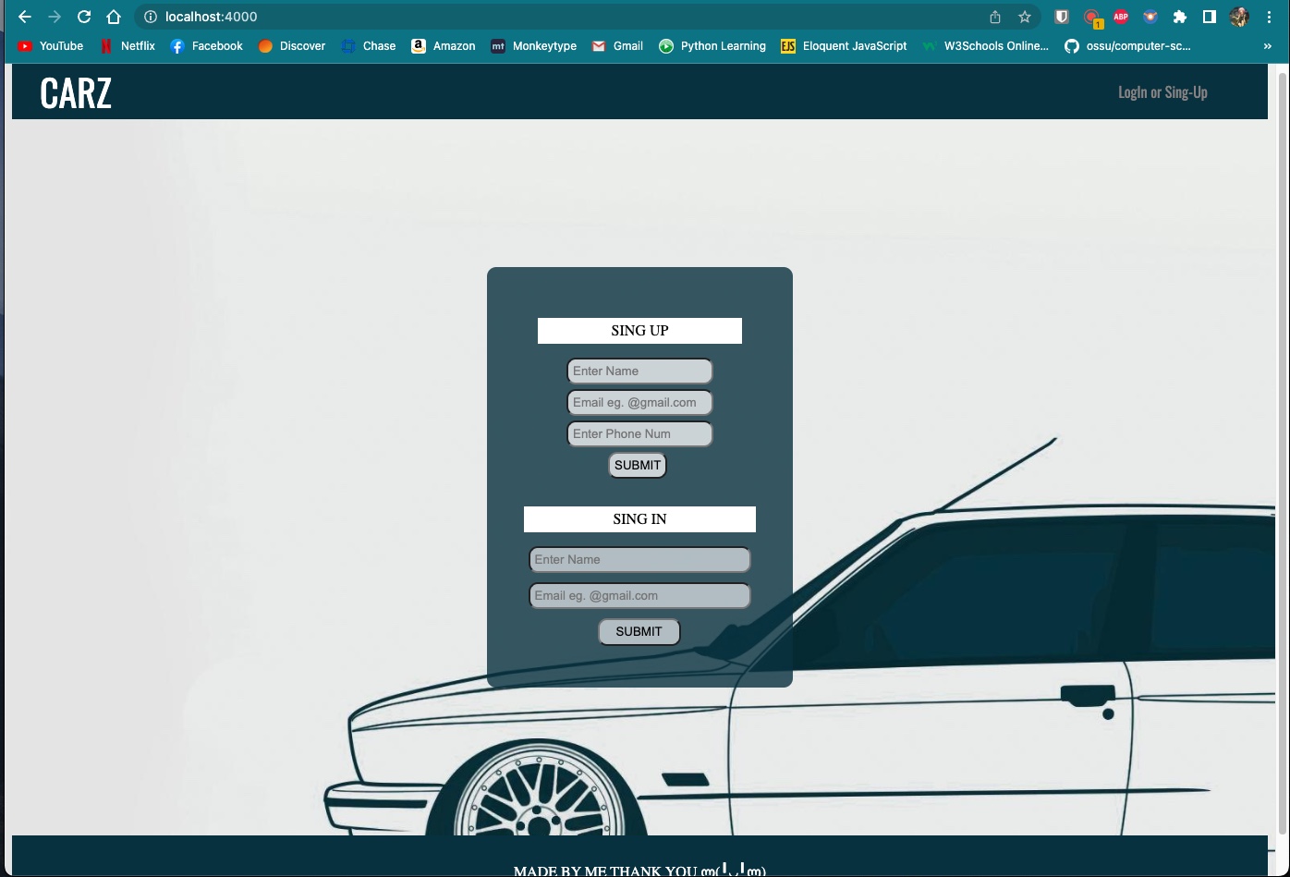Expand the hidden bookmarks overflow chevron

1267,45
